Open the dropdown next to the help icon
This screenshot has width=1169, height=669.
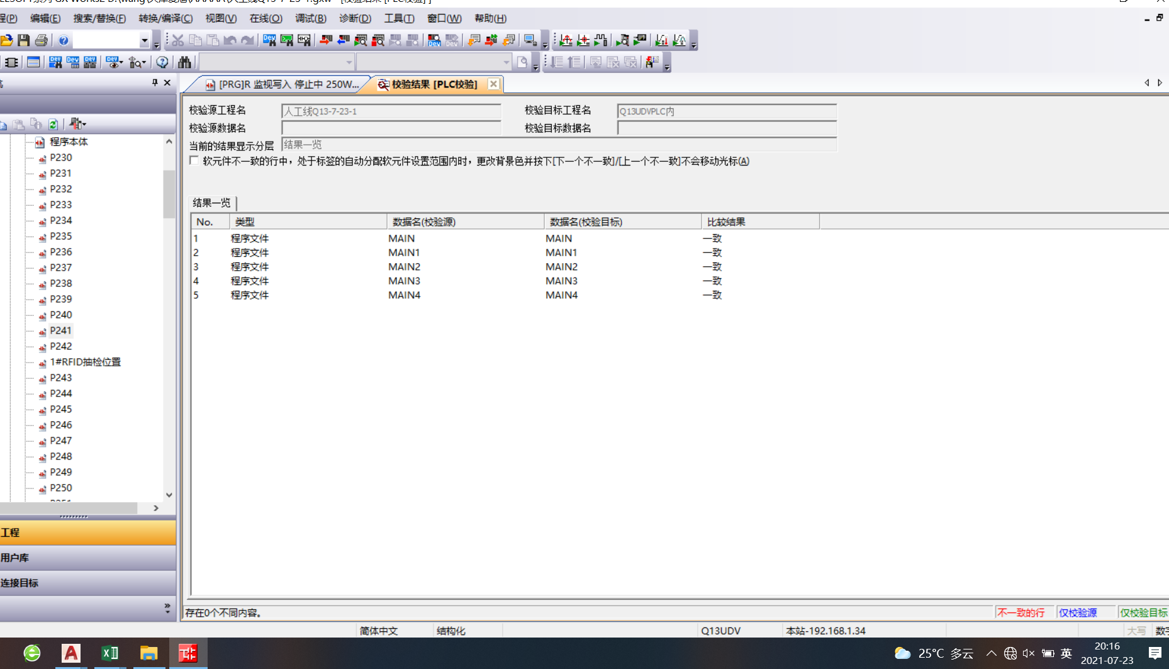(144, 40)
